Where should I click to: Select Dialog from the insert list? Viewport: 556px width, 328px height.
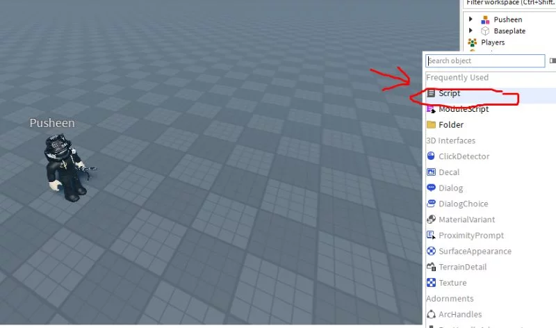(x=450, y=188)
